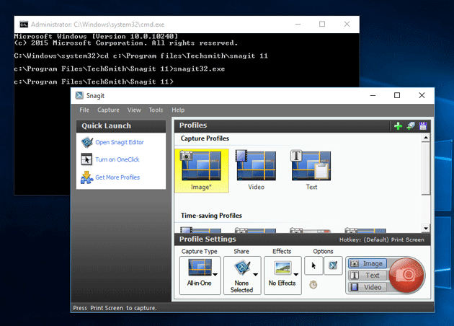This screenshot has width=454, height=326.
Task: Click the big red Capture button
Action: pos(406,275)
